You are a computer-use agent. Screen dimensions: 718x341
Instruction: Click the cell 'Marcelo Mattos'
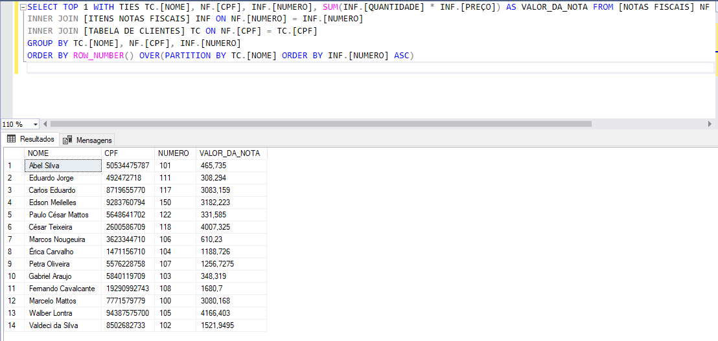[x=63, y=302]
